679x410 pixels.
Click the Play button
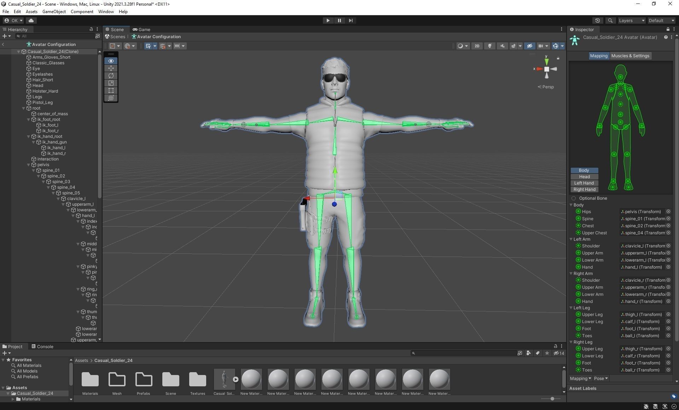[x=328, y=20]
